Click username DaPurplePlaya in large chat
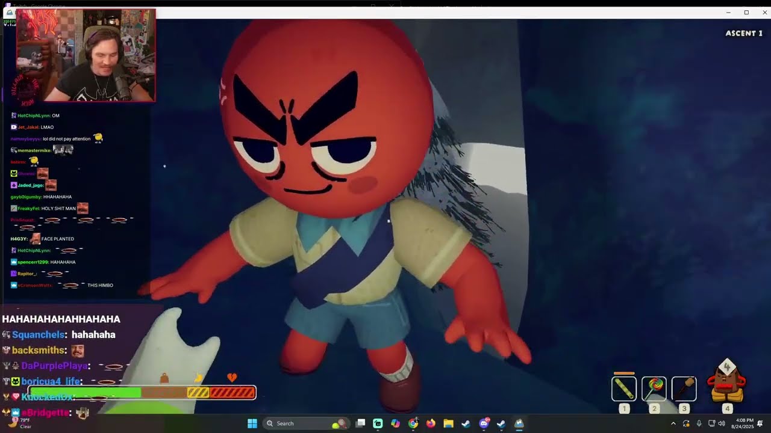The image size is (771, 433). (55, 366)
